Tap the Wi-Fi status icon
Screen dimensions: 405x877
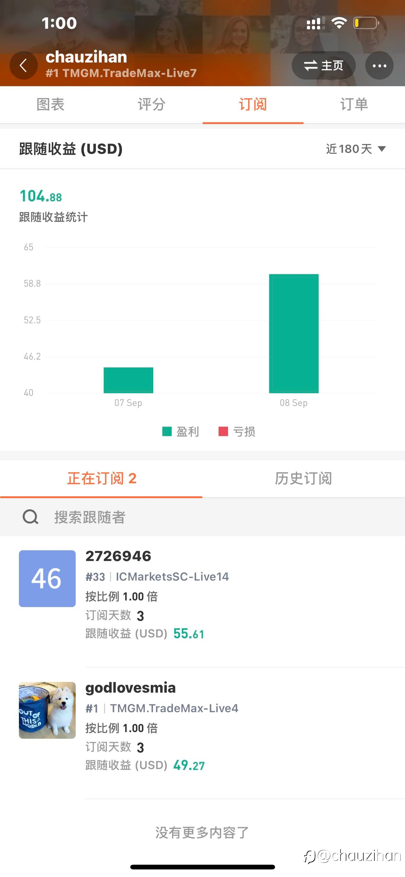339,23
